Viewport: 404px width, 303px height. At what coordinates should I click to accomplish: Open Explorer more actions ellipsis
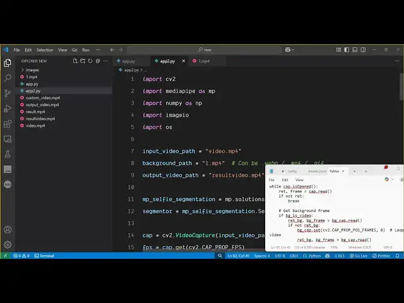(x=105, y=61)
